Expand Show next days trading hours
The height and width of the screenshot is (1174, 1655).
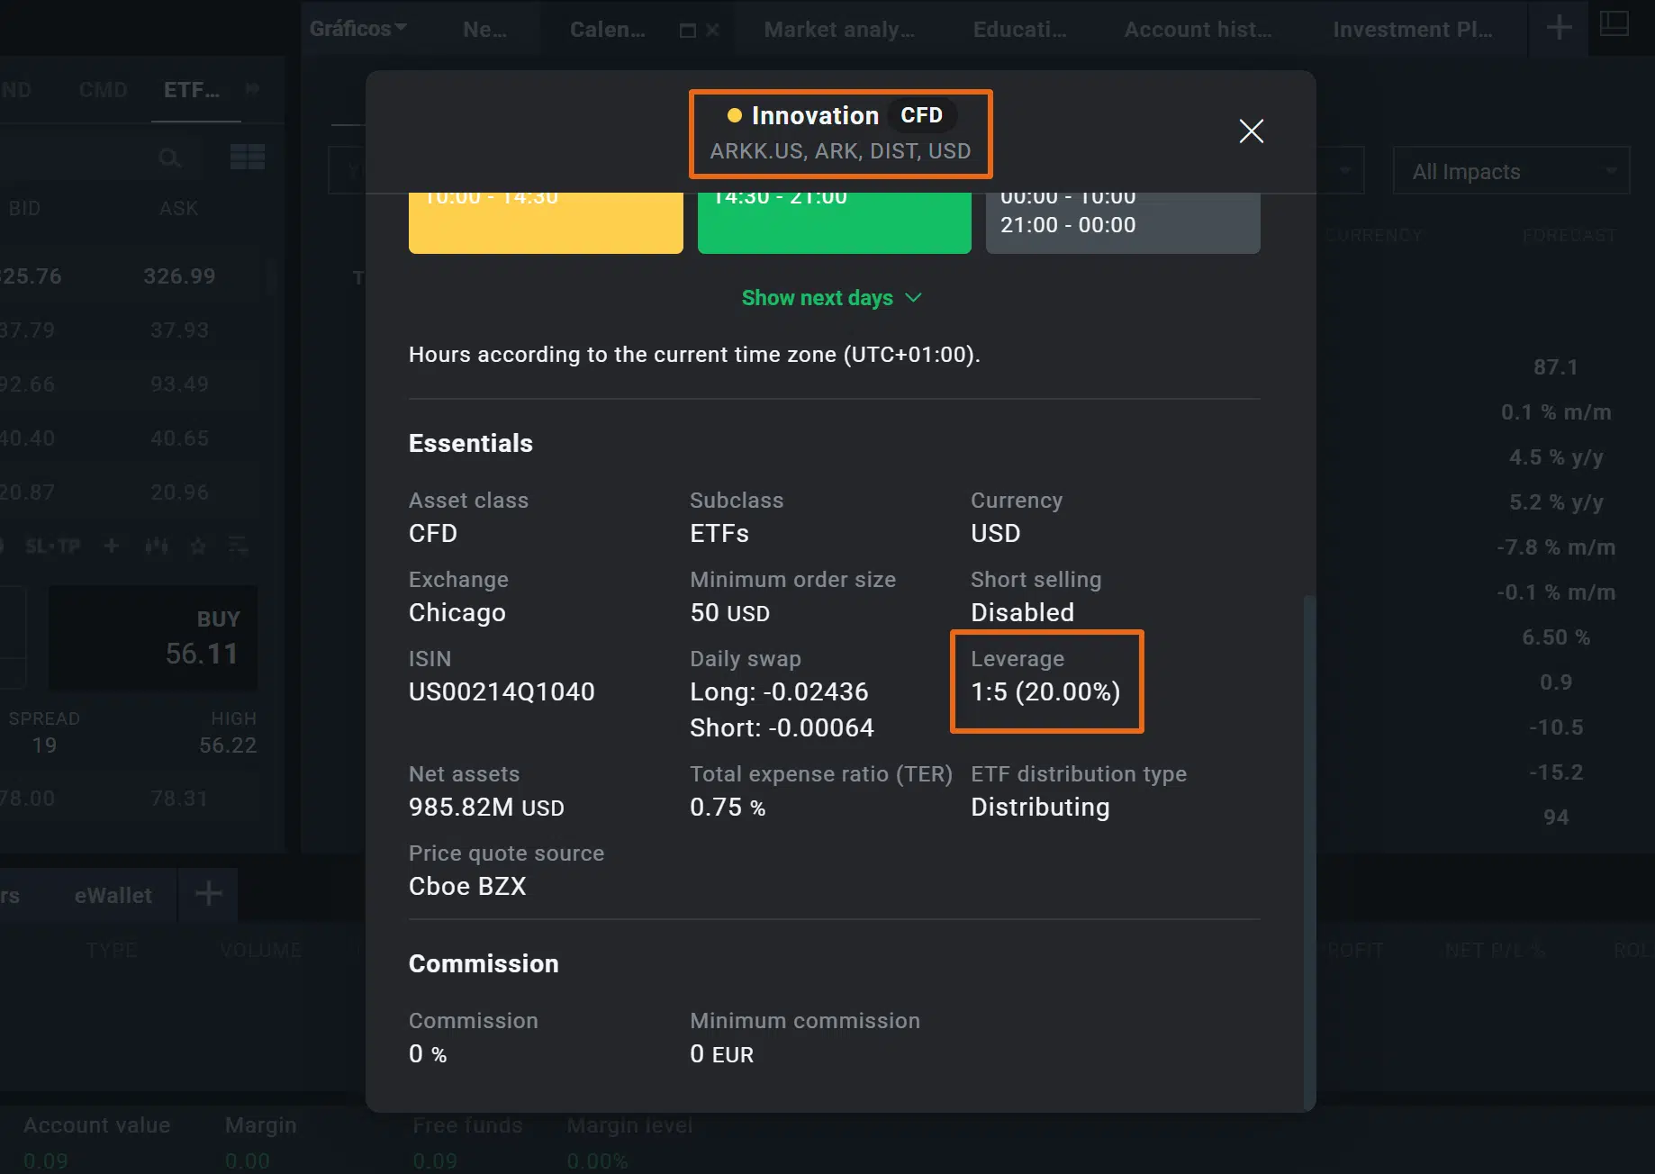(832, 298)
